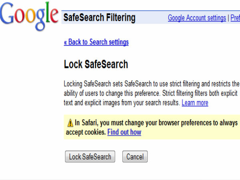
Task: Follow the Find out how link
Action: click(x=124, y=132)
